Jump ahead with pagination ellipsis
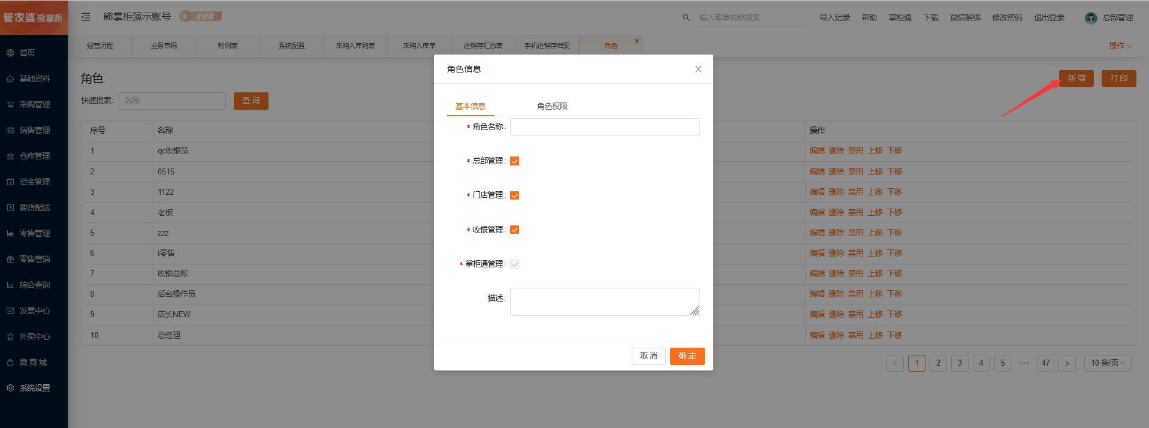 click(1024, 363)
